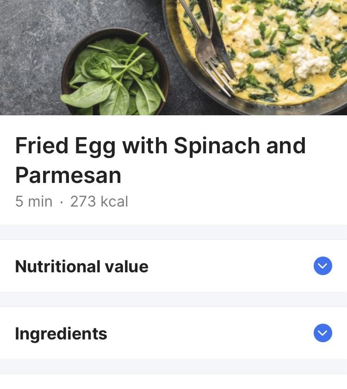Select the word Parmesan in the title
Viewport: 347px width, 389px height.
pos(68,176)
